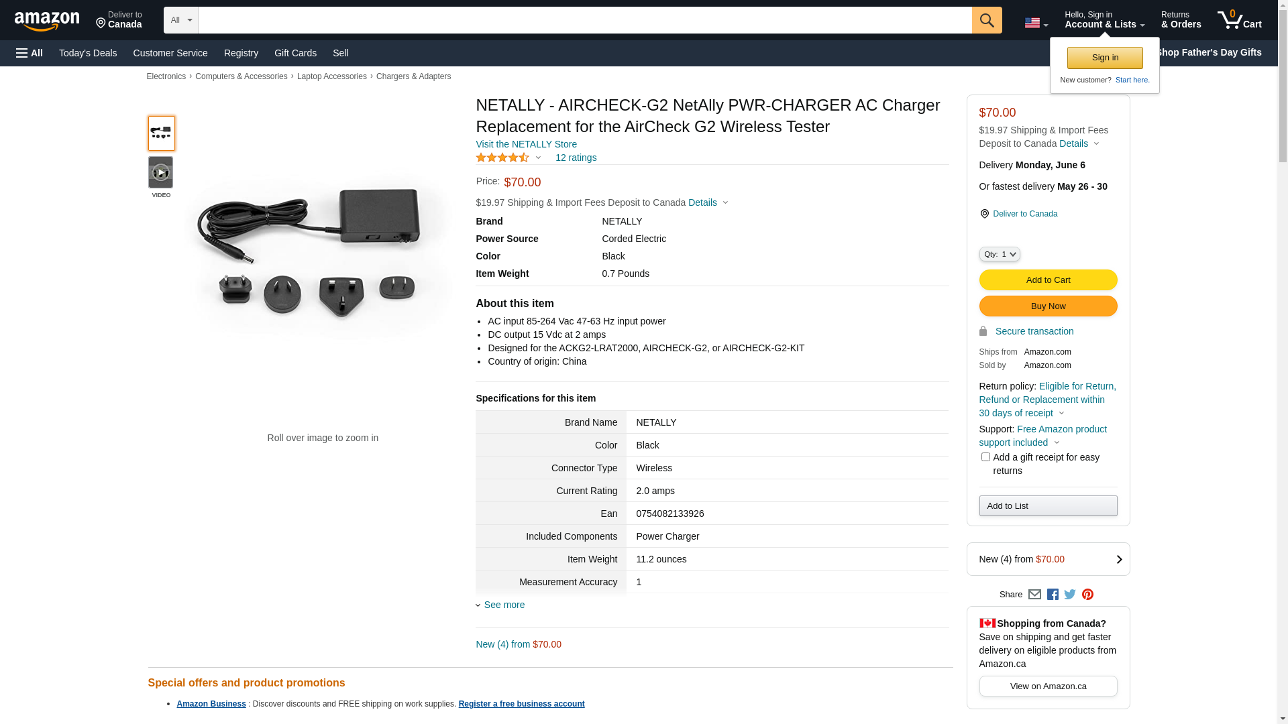This screenshot has width=1288, height=724.
Task: Click Add to Cart
Action: pos(1048,280)
